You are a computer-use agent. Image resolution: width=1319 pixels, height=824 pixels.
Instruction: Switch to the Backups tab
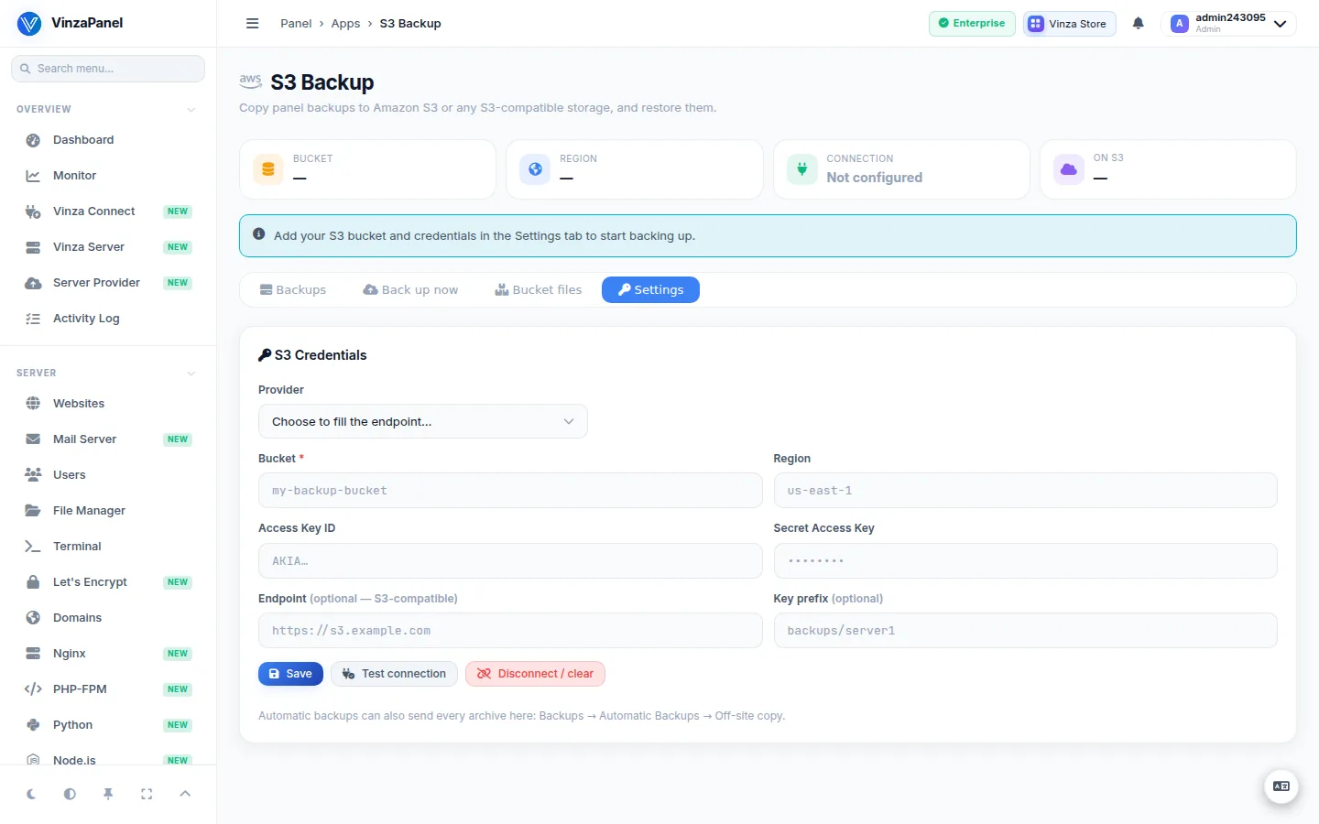click(x=293, y=290)
